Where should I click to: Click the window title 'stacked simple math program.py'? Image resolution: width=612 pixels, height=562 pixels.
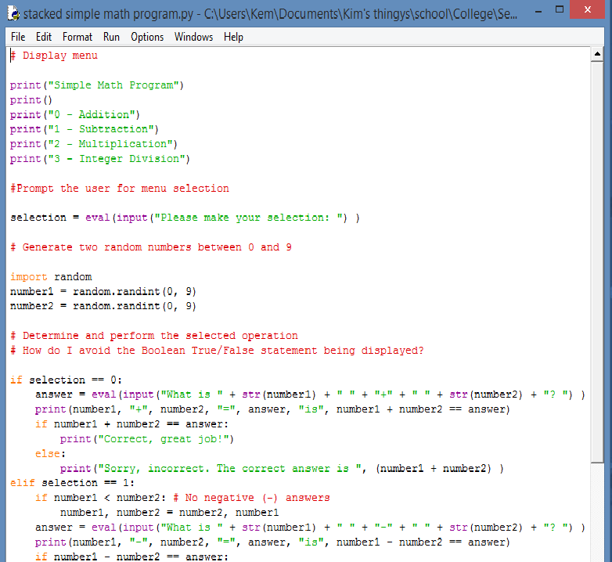(x=108, y=14)
